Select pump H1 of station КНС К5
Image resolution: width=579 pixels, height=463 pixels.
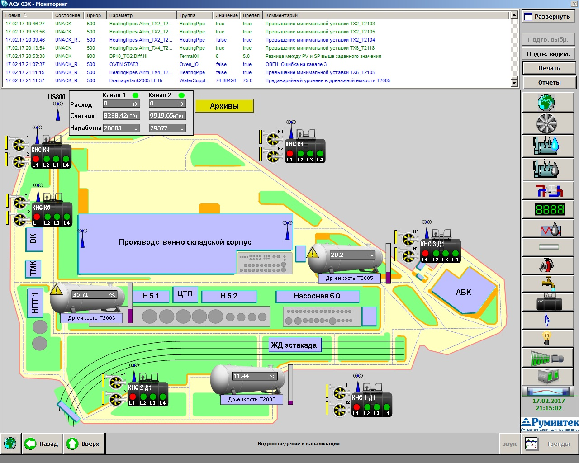tap(20, 202)
